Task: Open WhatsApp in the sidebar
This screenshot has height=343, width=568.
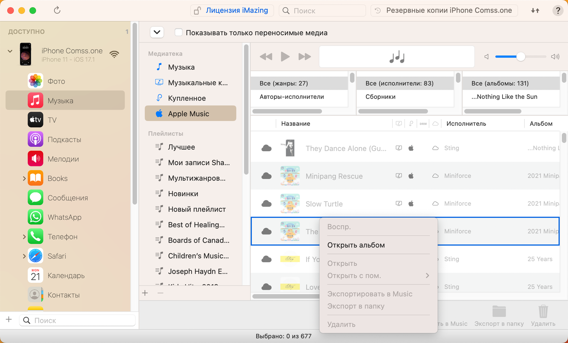Action: tap(65, 217)
